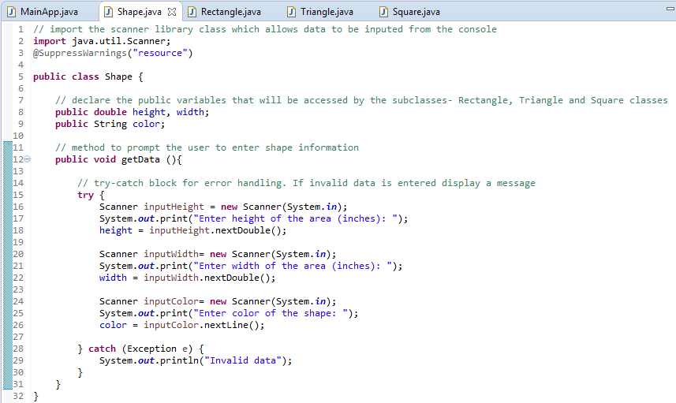
Task: Click the Java file icon on Shape.java tab
Action: coord(108,12)
